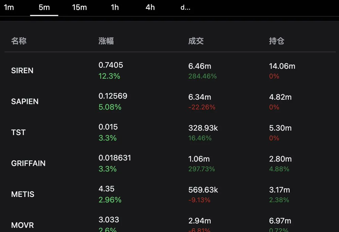Image resolution: width=339 pixels, height=232 pixels.
Task: Open the MOVR token row
Action: coord(22,225)
